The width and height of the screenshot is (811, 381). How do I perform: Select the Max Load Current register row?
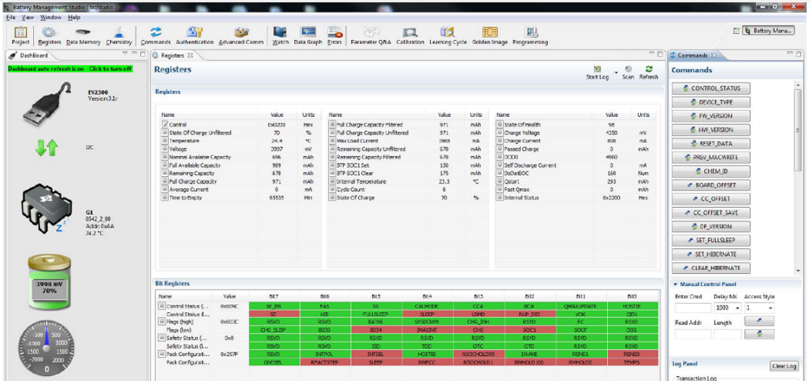pos(407,140)
